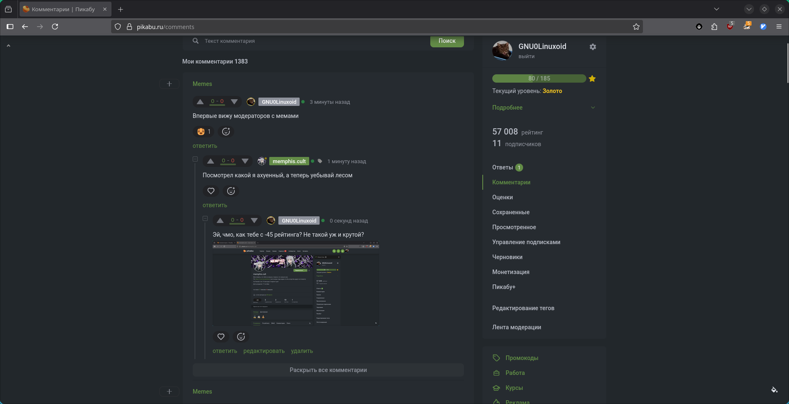Open Ответы in the profile menu
Viewport: 789px width, 404px height.
click(x=503, y=167)
